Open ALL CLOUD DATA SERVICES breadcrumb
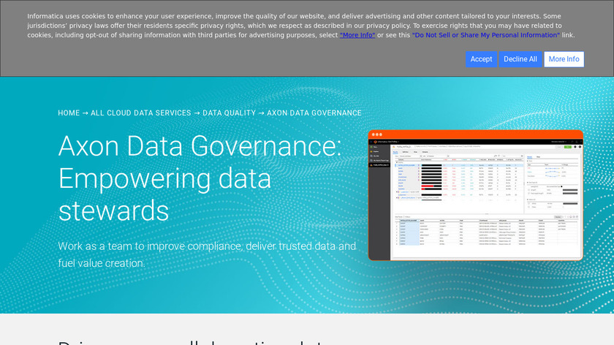 click(x=141, y=113)
